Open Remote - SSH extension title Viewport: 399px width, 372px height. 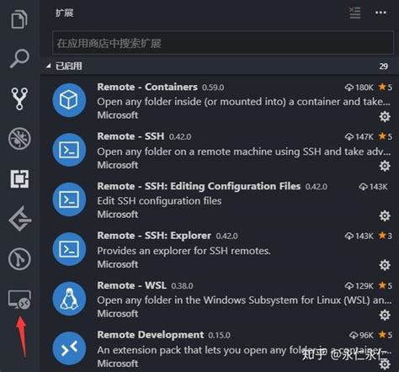[x=130, y=136]
